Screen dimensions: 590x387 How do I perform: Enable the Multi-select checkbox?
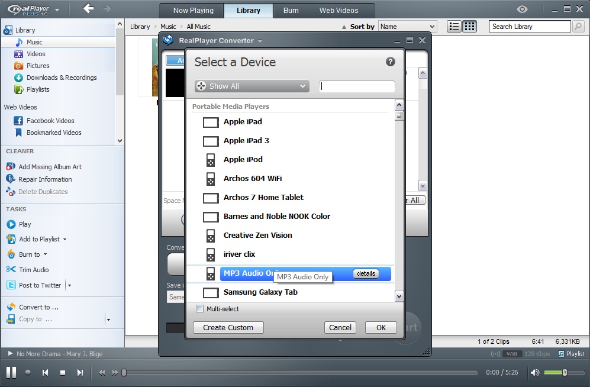(200, 309)
